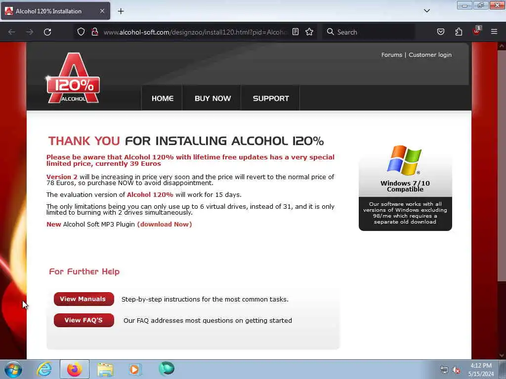Open the Firefox hamburger menu

coord(494,32)
